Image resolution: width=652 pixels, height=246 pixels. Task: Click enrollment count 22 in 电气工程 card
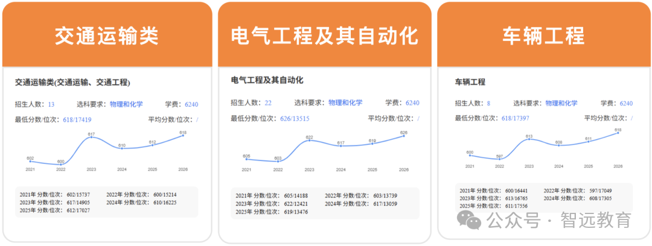(268, 102)
